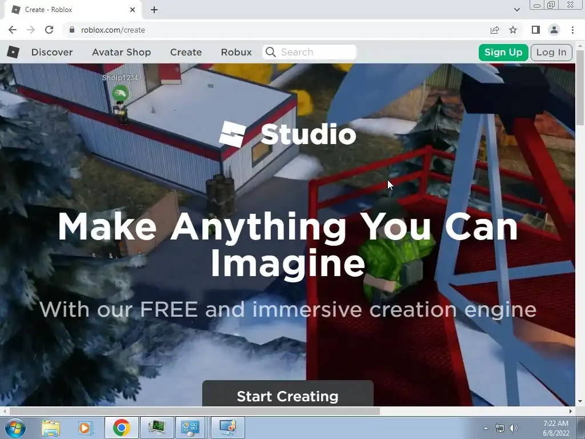Viewport: 585px width, 439px height.
Task: Reload the Roblox Create page
Action: (49, 30)
